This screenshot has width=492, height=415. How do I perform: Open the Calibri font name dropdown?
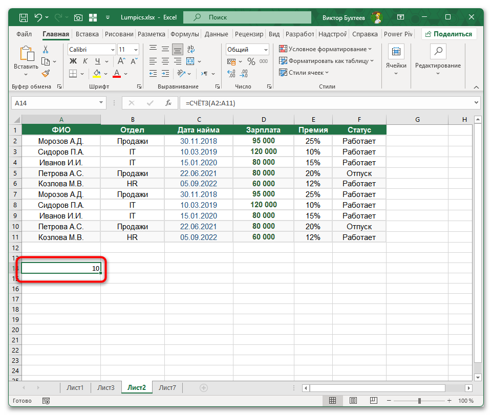tap(113, 50)
